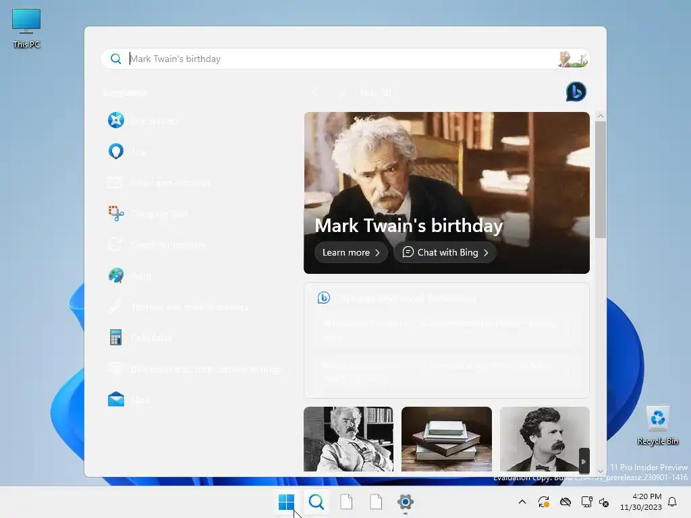The height and width of the screenshot is (518, 691).
Task: Show hidden icons in system tray
Action: [x=522, y=502]
